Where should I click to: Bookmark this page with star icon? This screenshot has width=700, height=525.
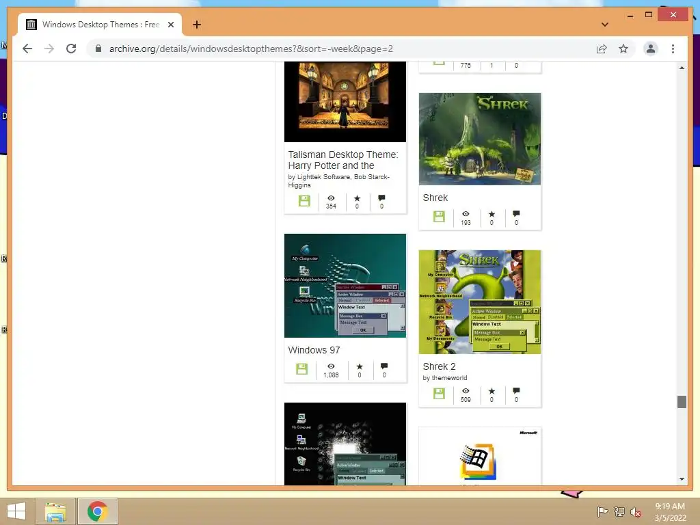click(x=623, y=49)
